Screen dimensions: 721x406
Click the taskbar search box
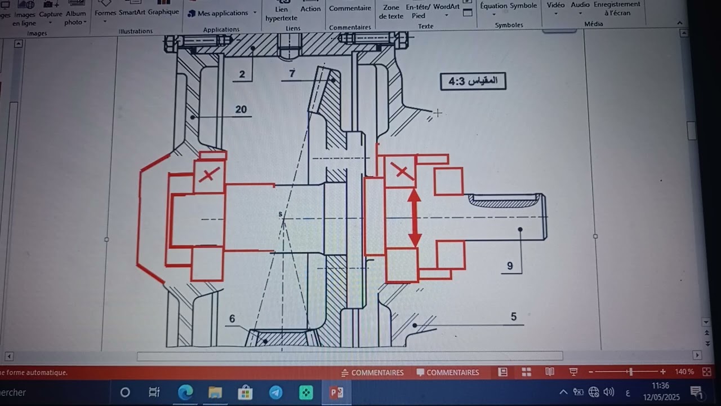pos(54,392)
